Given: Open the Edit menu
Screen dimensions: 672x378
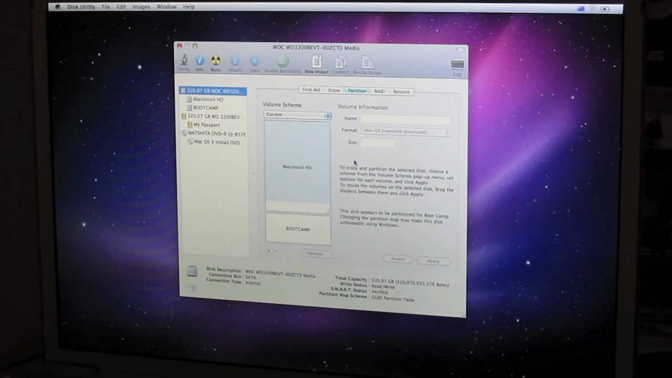Looking at the screenshot, I should [x=121, y=7].
